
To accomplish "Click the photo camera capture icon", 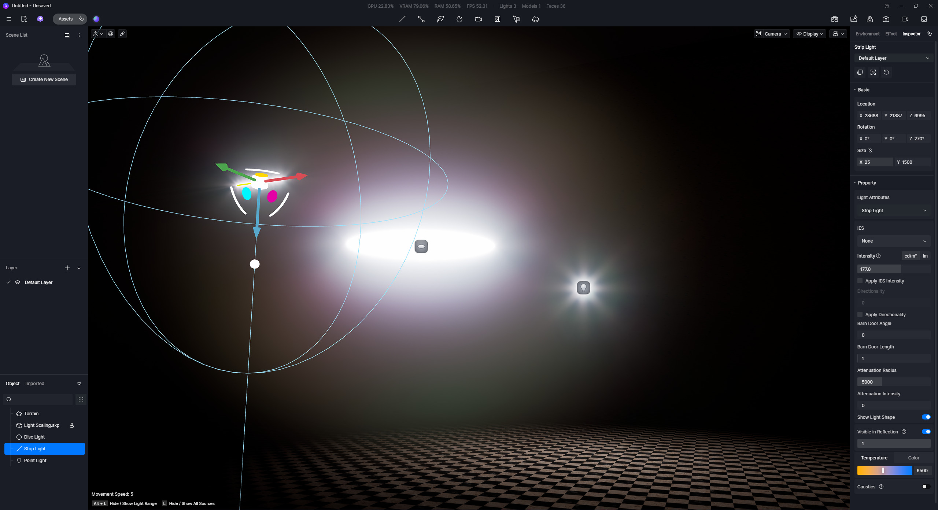I will click(x=886, y=19).
